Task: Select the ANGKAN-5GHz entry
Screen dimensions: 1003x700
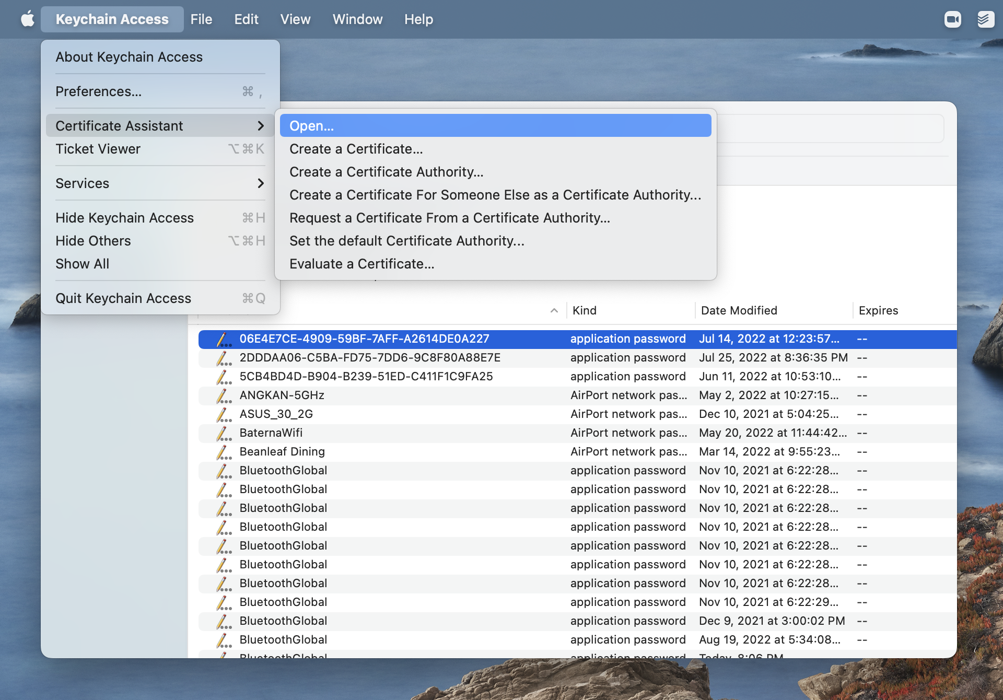Action: [577, 395]
